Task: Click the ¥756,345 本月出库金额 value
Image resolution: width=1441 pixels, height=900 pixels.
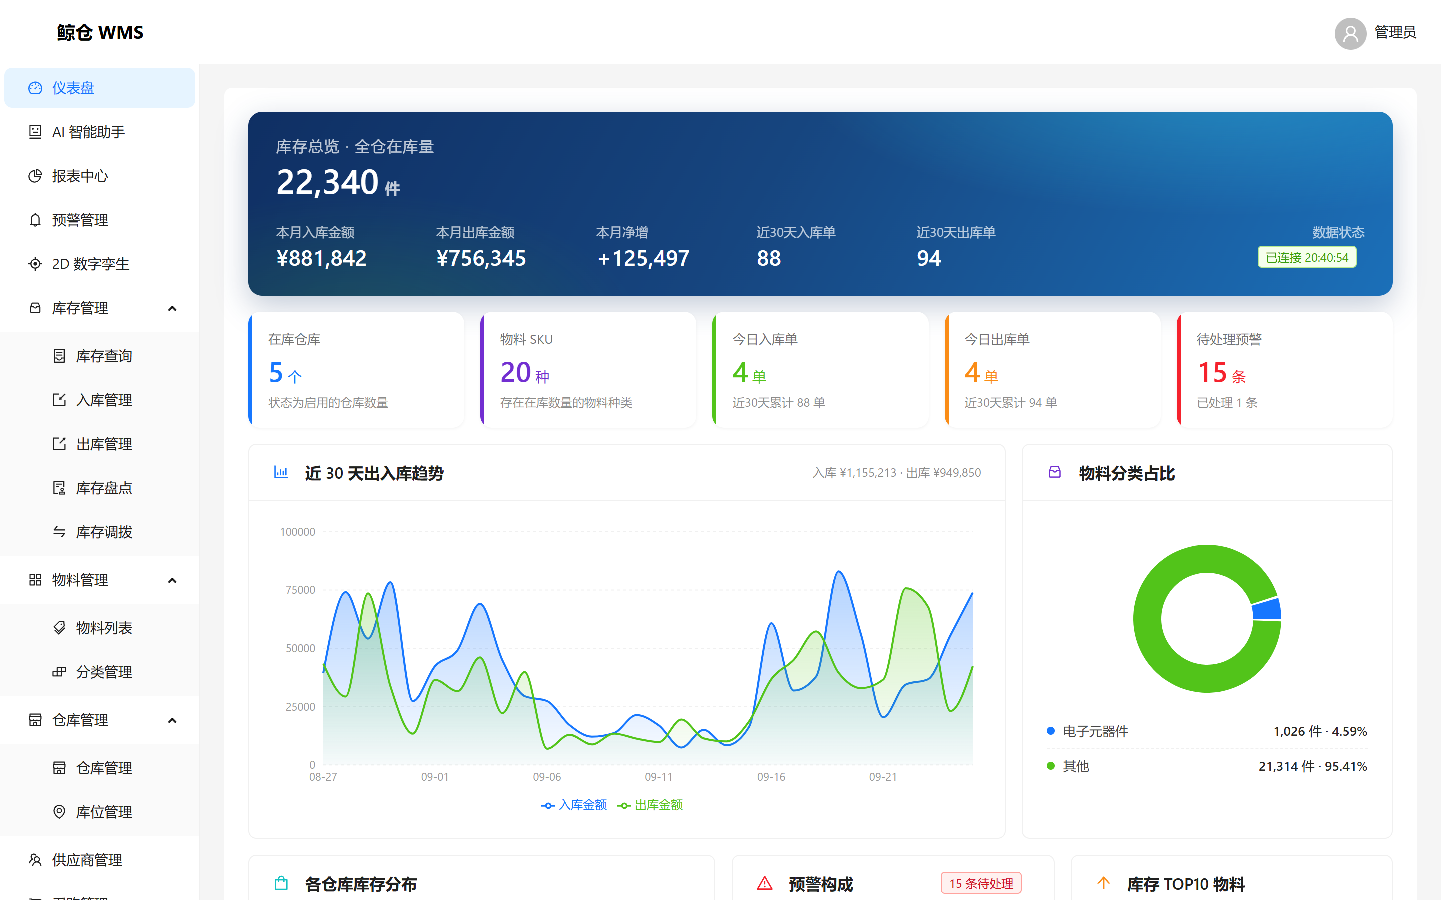Action: point(481,259)
